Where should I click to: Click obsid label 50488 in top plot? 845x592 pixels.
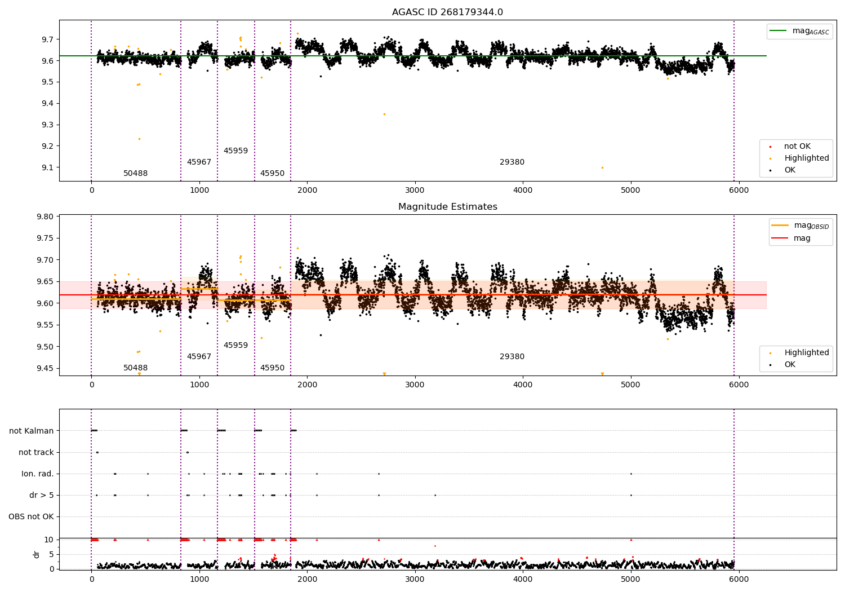pos(135,174)
